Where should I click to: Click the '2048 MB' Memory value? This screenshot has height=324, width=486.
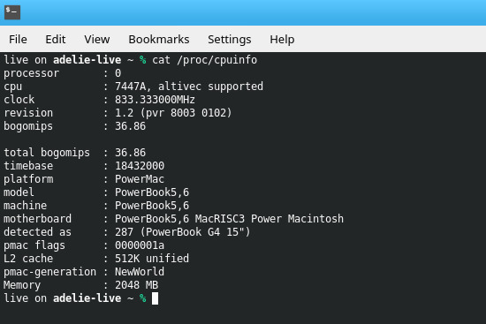coord(137,285)
